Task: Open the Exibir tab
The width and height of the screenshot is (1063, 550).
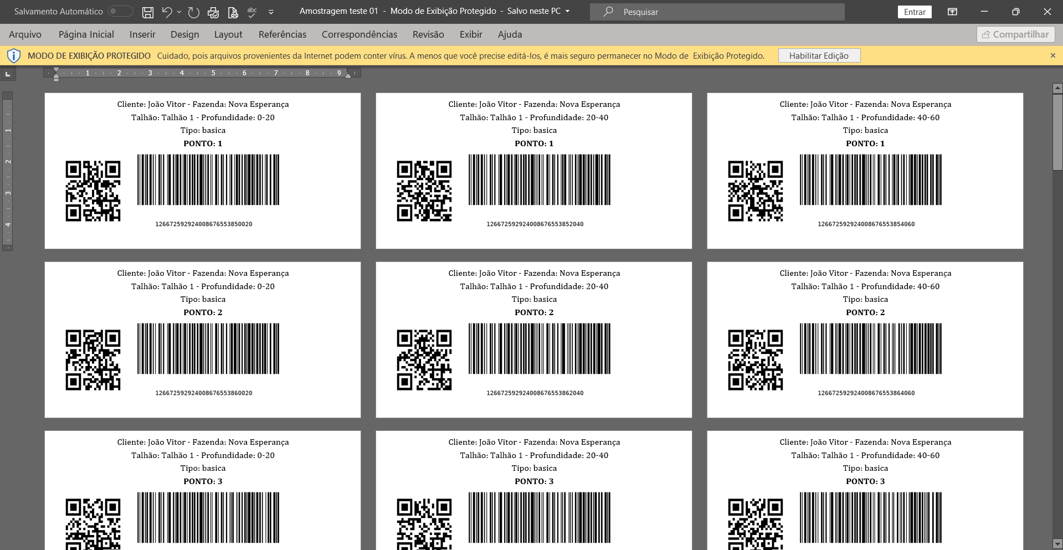Action: tap(471, 34)
